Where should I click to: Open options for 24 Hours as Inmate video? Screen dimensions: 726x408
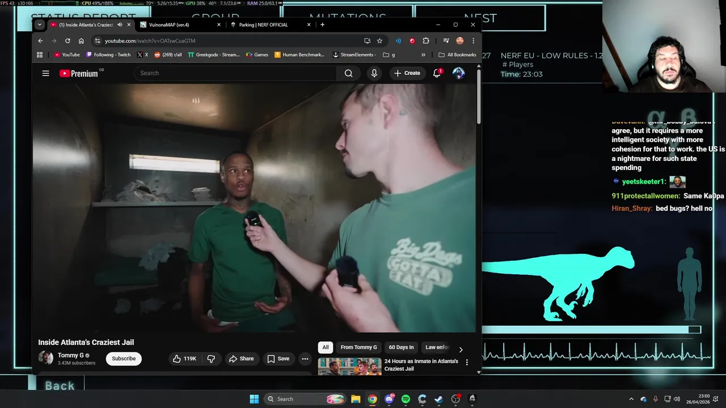467,362
